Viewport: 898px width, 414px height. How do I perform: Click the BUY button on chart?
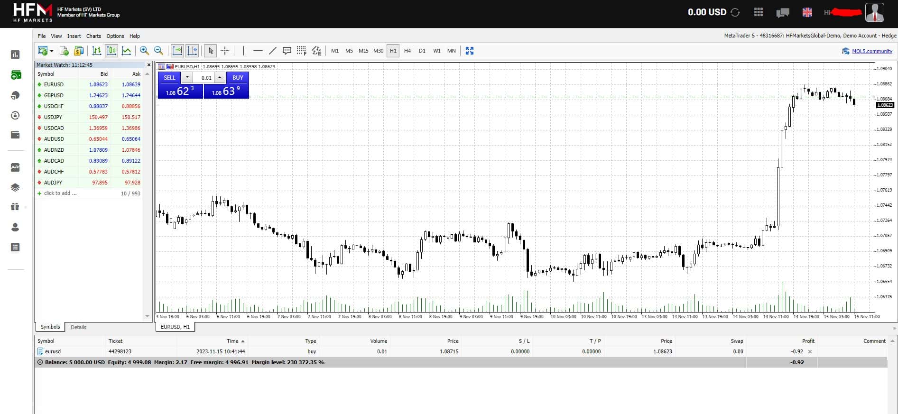click(x=238, y=77)
